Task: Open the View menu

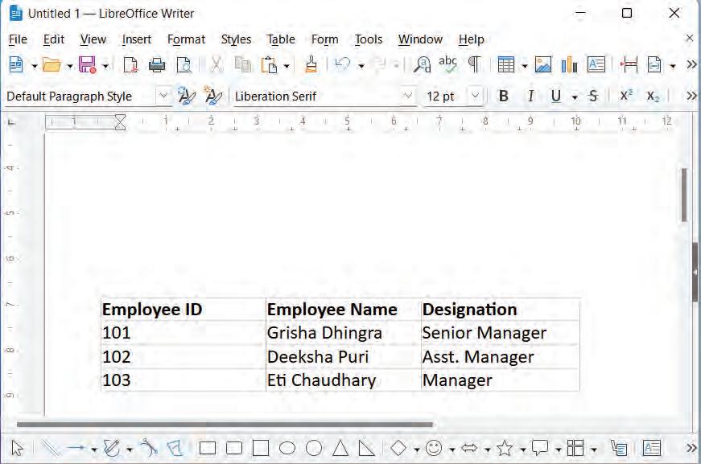Action: tap(93, 39)
